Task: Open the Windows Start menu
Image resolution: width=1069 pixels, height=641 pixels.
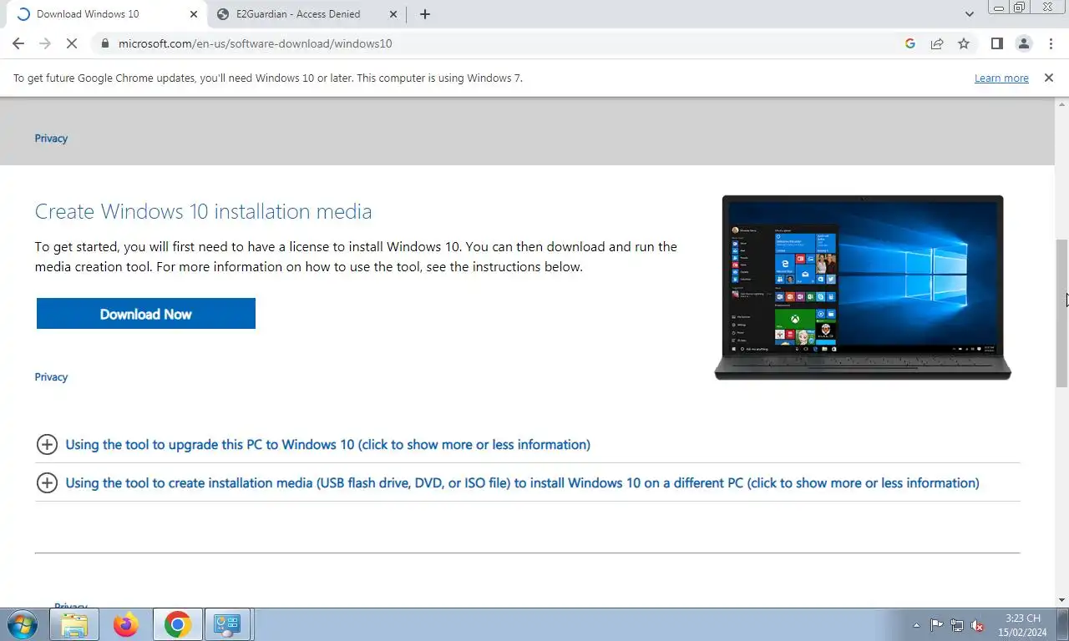Action: pyautogui.click(x=22, y=624)
